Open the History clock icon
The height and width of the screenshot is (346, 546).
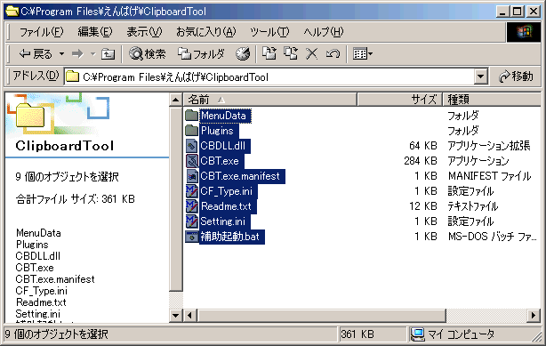[243, 54]
